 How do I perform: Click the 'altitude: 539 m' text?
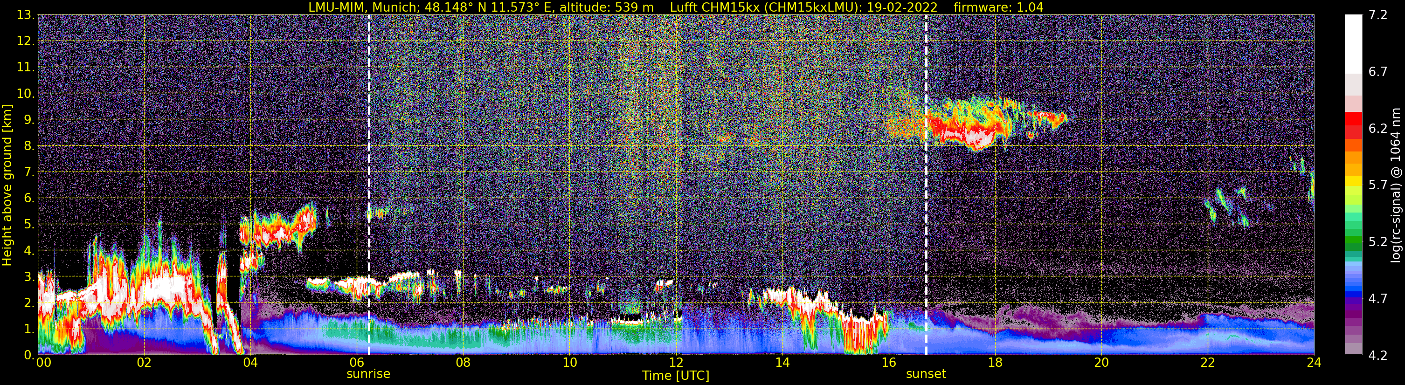(x=607, y=7)
